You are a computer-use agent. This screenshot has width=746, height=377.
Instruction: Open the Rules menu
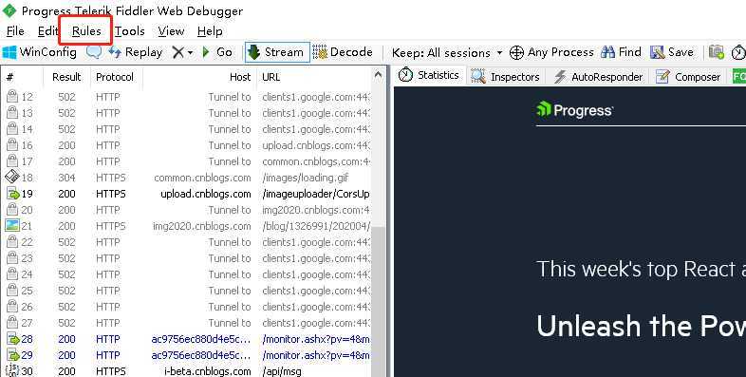point(86,31)
